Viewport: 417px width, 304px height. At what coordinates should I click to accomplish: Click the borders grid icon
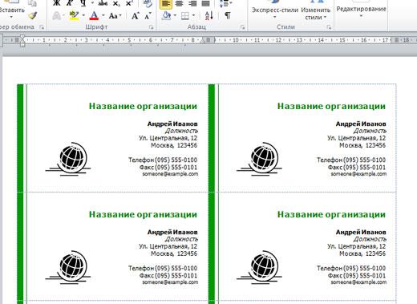(x=185, y=16)
